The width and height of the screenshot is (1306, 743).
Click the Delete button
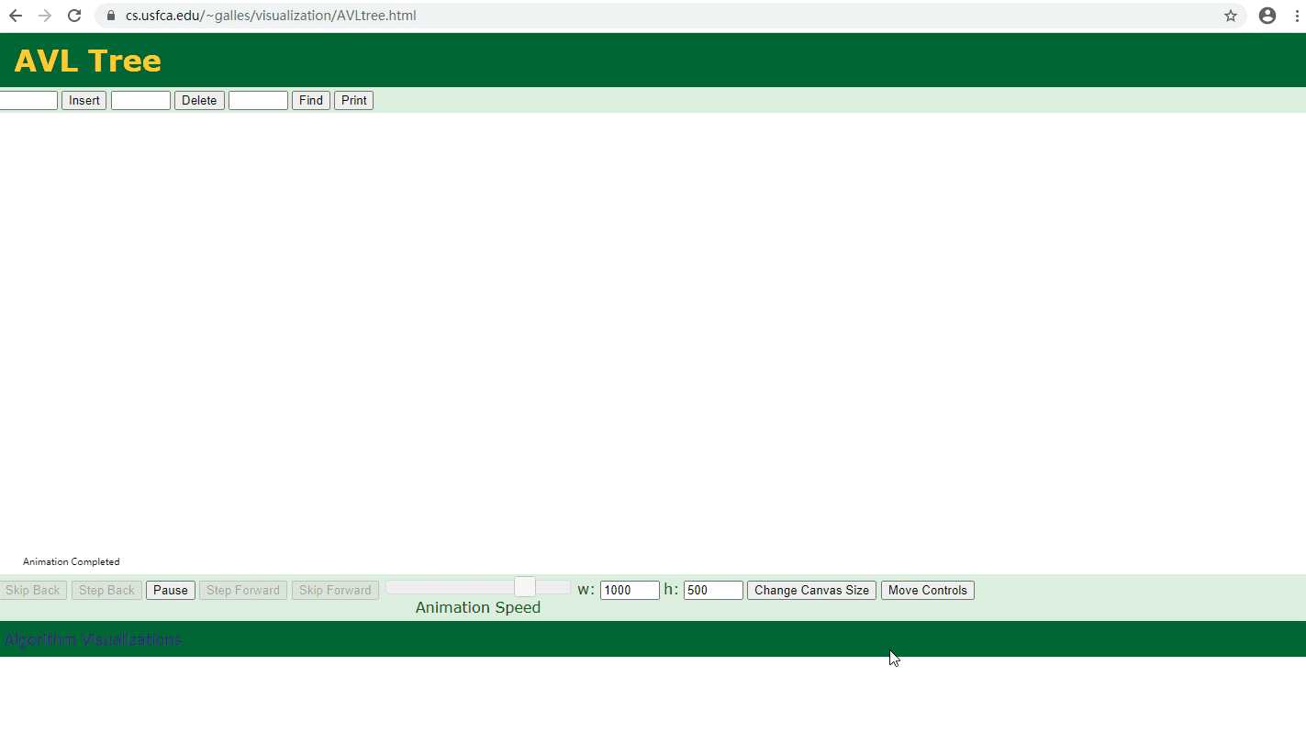(199, 101)
